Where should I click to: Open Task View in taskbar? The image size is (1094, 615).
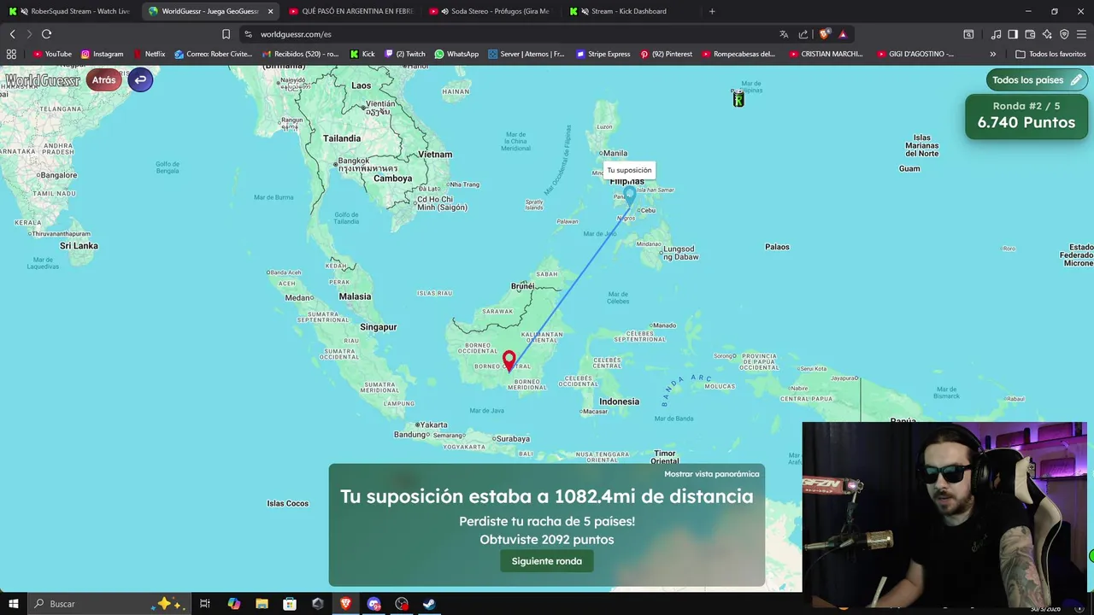(205, 604)
